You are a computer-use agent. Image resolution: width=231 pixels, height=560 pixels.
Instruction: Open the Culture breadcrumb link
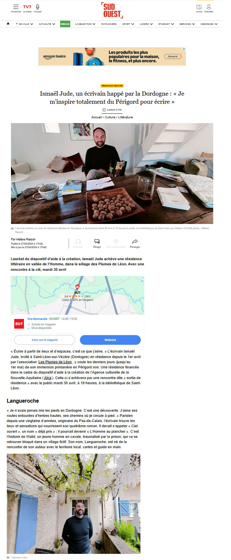click(110, 117)
